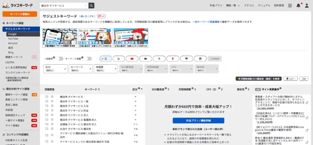Select the shopping cart source pill

tap(186, 59)
